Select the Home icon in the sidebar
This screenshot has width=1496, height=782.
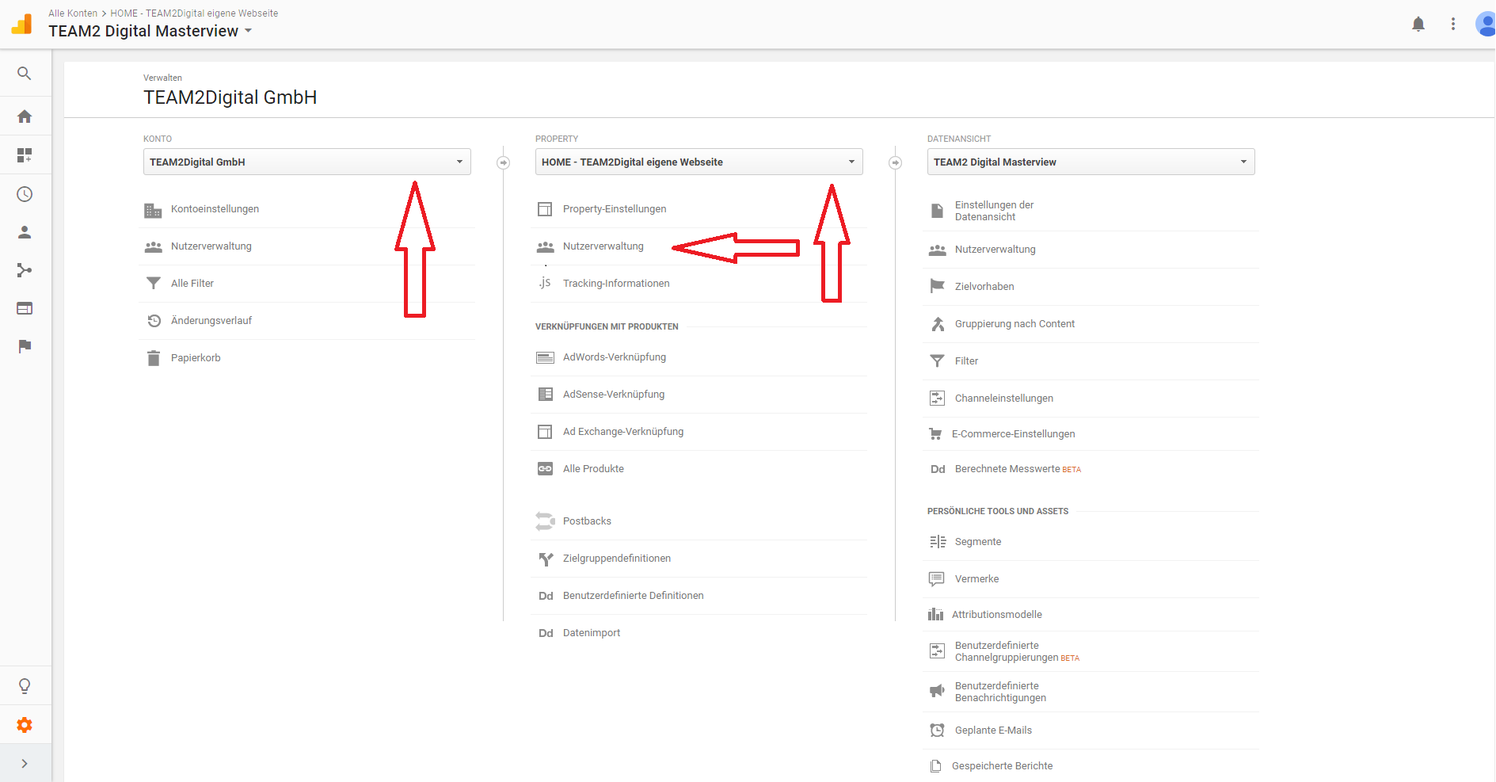tap(25, 116)
